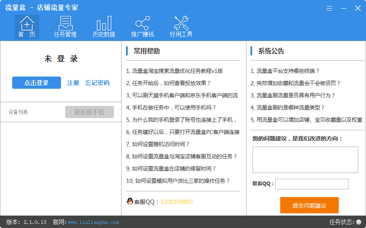Click the 注册 register link
Screen dimensions: 366x228
[x=73, y=83]
